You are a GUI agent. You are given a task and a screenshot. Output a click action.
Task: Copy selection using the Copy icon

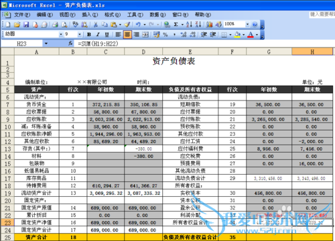[x=105, y=24]
